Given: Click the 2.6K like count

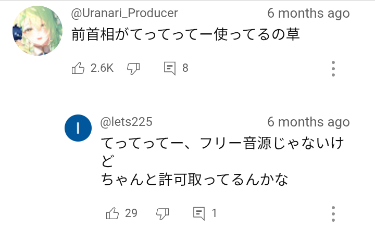Looking at the screenshot, I should pos(102,68).
